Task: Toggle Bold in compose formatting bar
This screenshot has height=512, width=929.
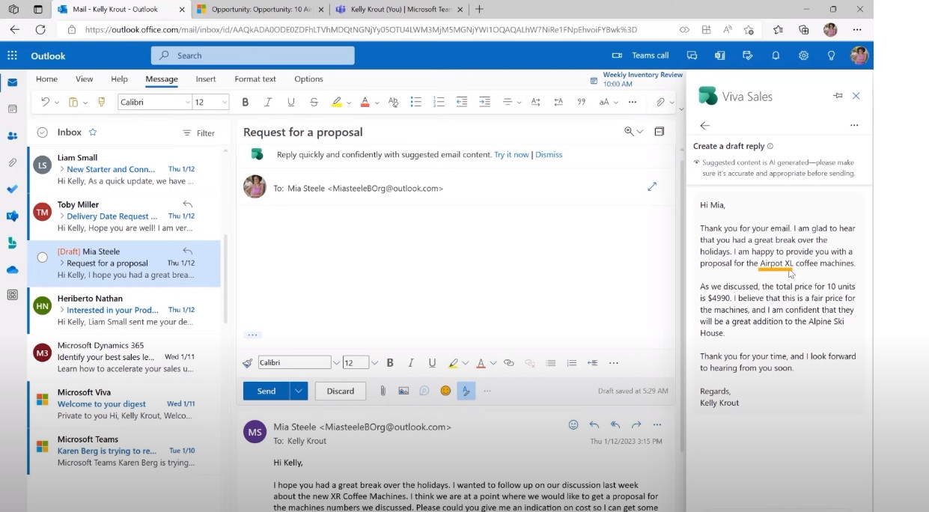Action: click(390, 363)
